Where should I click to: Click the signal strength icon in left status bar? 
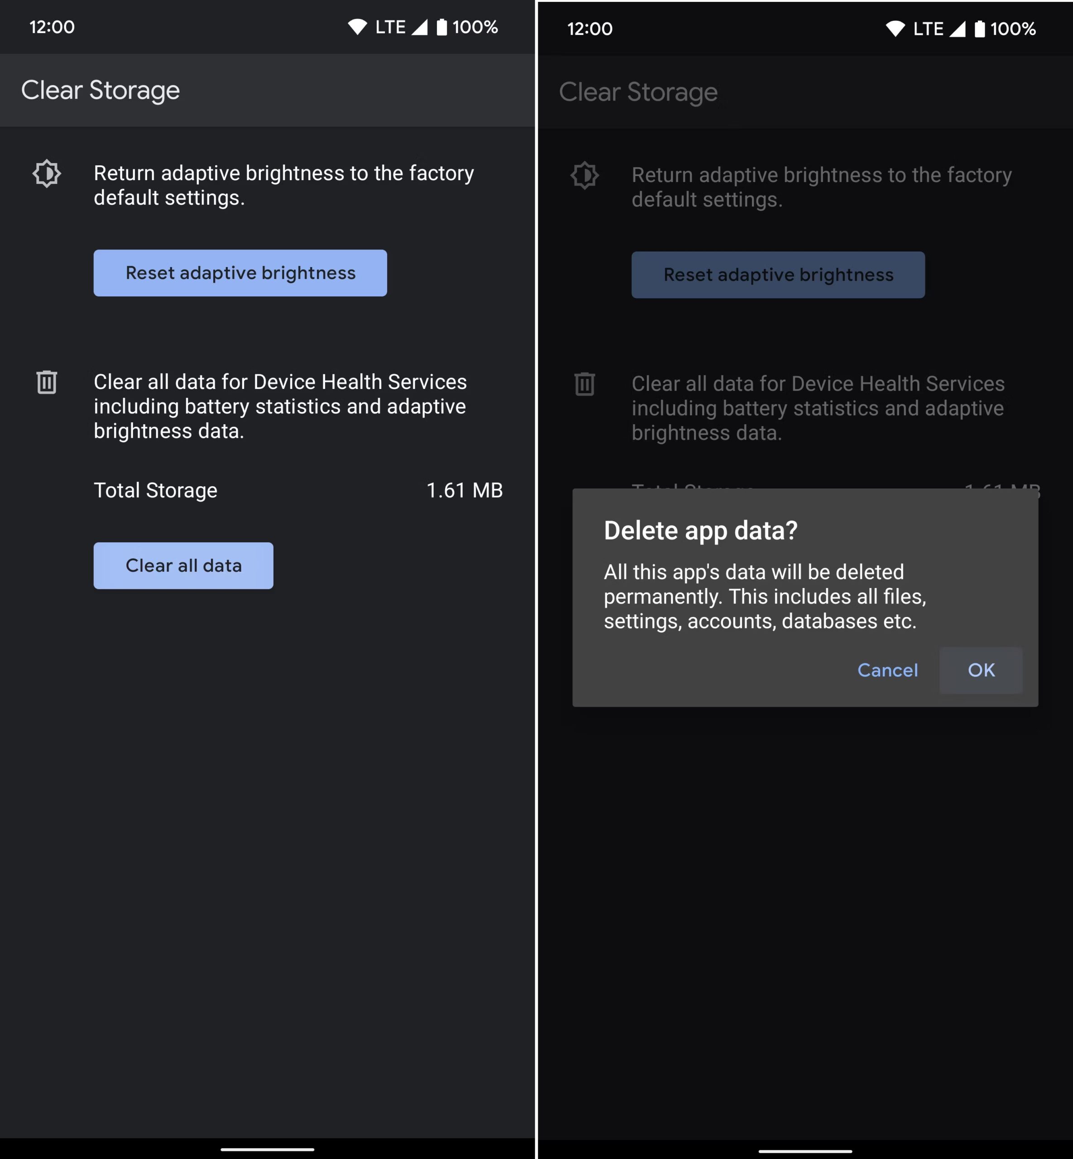click(420, 27)
